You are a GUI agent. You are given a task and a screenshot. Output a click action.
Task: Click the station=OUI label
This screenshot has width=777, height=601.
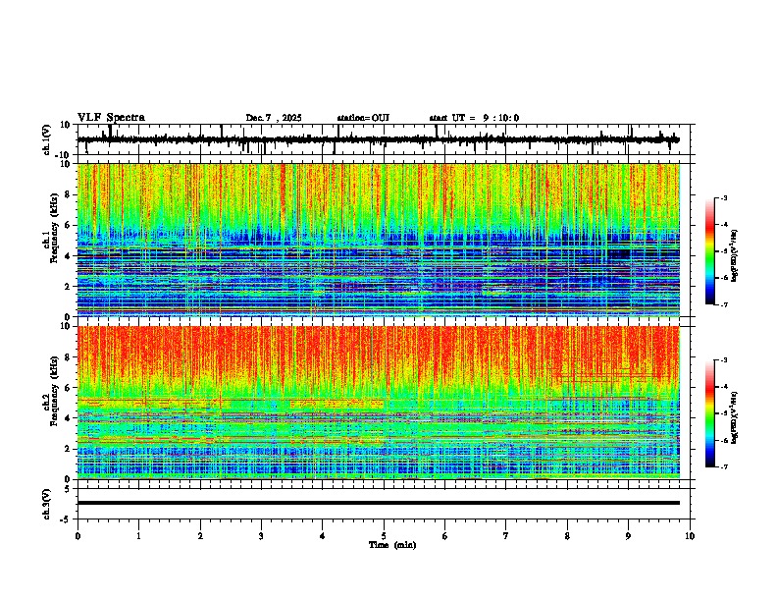pos(363,118)
